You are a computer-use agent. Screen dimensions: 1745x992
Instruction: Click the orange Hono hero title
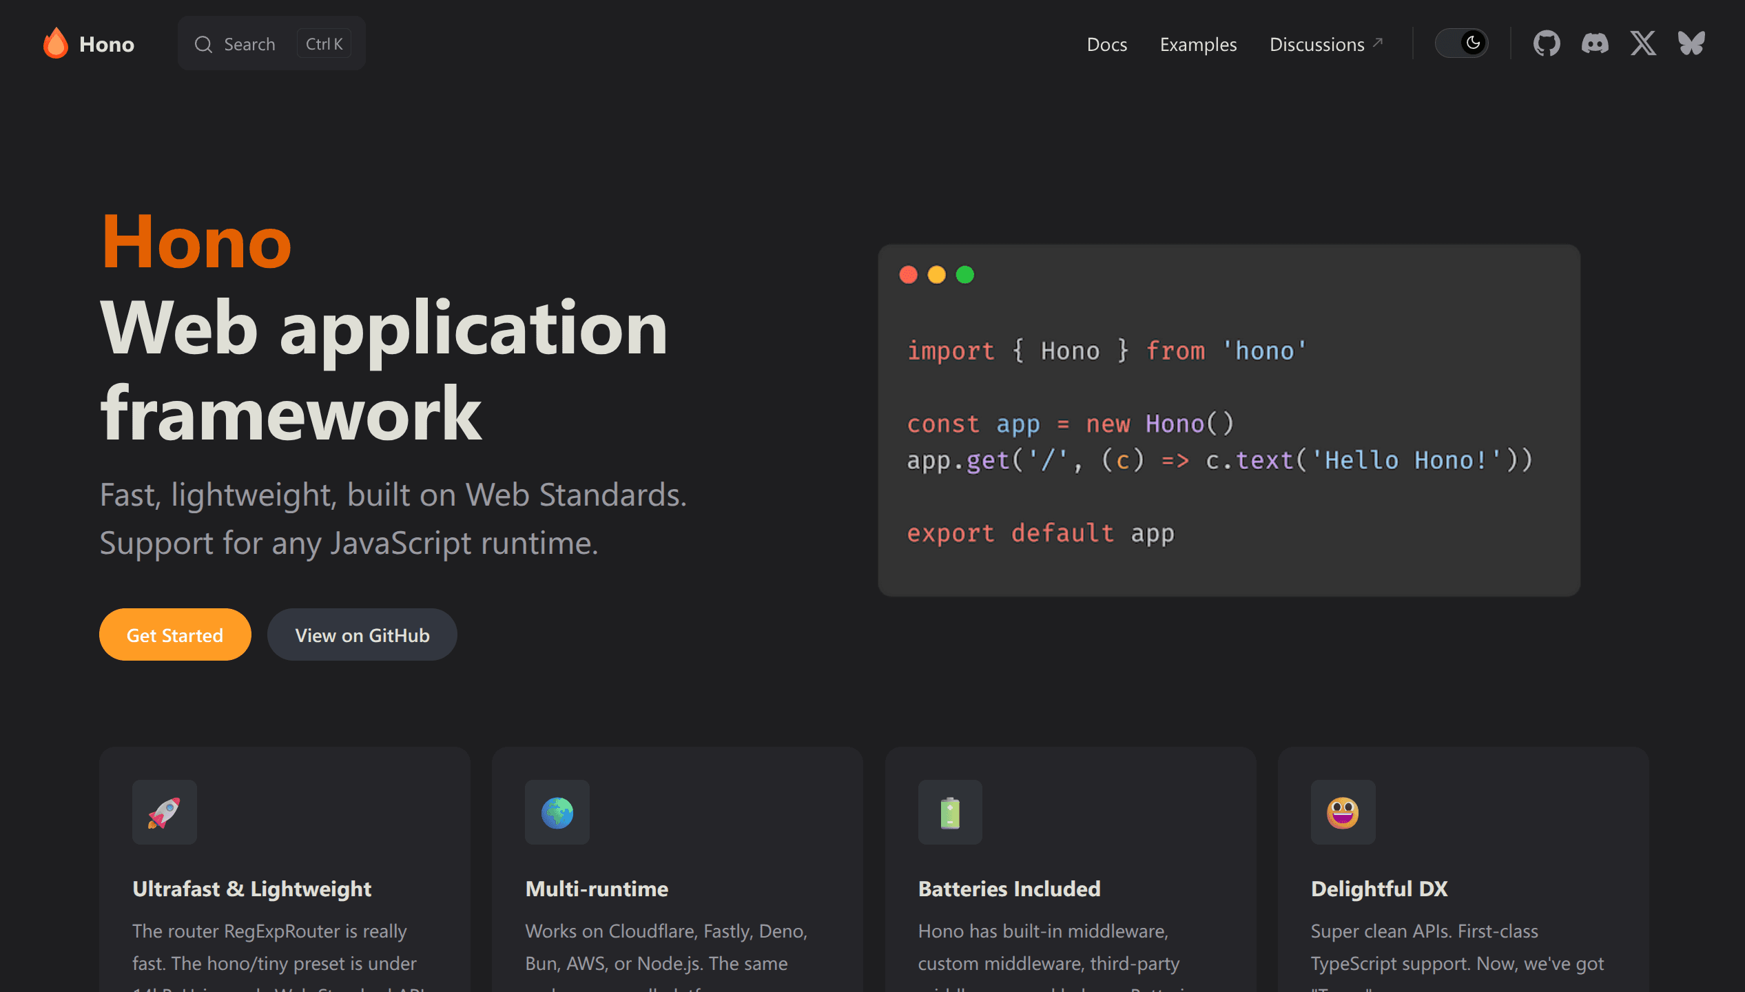coord(196,242)
